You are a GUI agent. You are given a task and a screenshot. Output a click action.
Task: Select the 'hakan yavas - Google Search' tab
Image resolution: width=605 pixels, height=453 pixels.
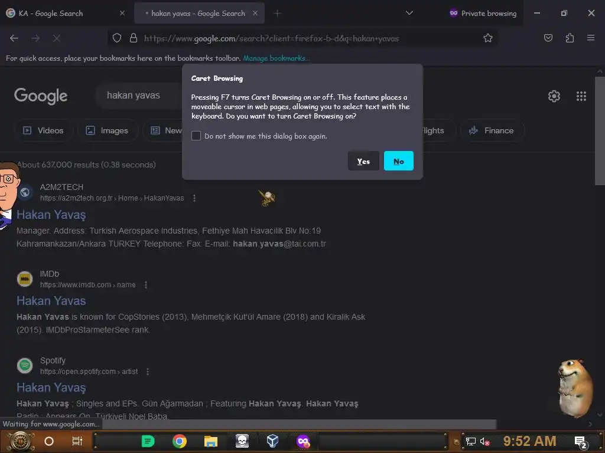coord(199,13)
